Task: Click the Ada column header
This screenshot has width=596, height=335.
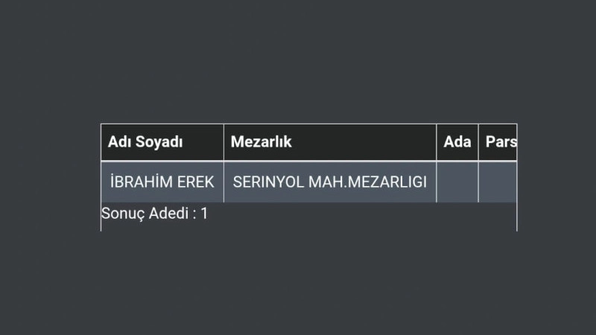Action: (x=457, y=142)
